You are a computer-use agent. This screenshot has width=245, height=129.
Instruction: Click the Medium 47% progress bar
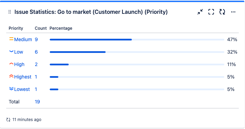click(x=137, y=40)
